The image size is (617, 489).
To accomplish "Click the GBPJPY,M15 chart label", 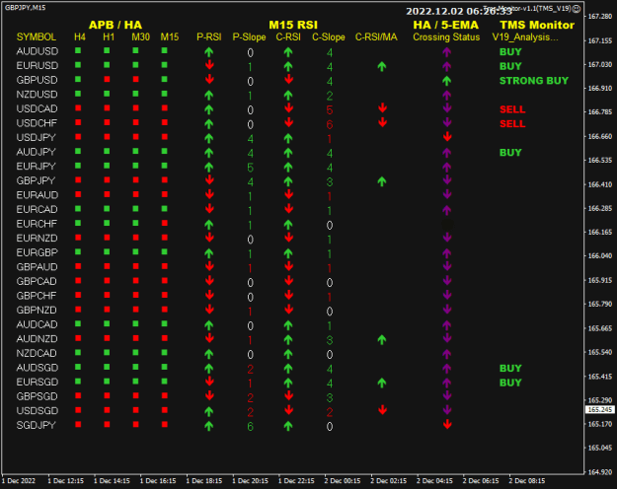I will [x=26, y=8].
